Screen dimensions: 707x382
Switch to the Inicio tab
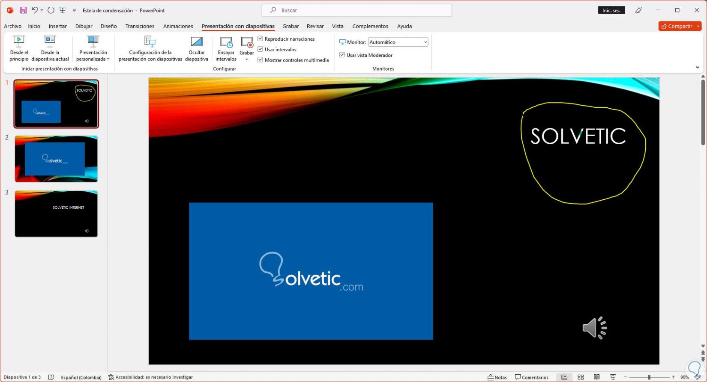(34, 26)
